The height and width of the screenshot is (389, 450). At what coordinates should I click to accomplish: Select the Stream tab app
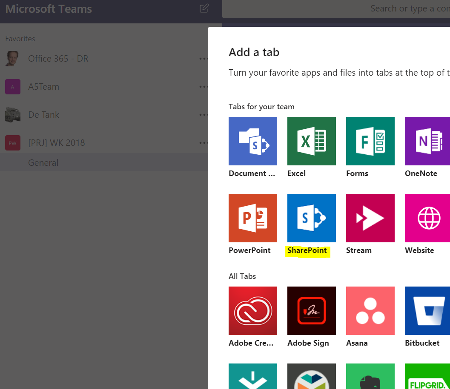pyautogui.click(x=370, y=218)
